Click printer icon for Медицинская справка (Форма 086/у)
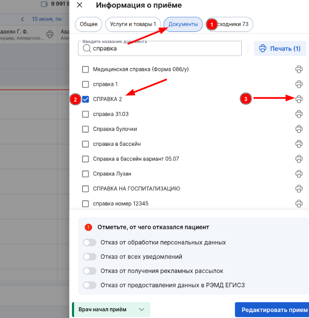Image resolution: width=309 pixels, height=318 pixels. [299, 69]
